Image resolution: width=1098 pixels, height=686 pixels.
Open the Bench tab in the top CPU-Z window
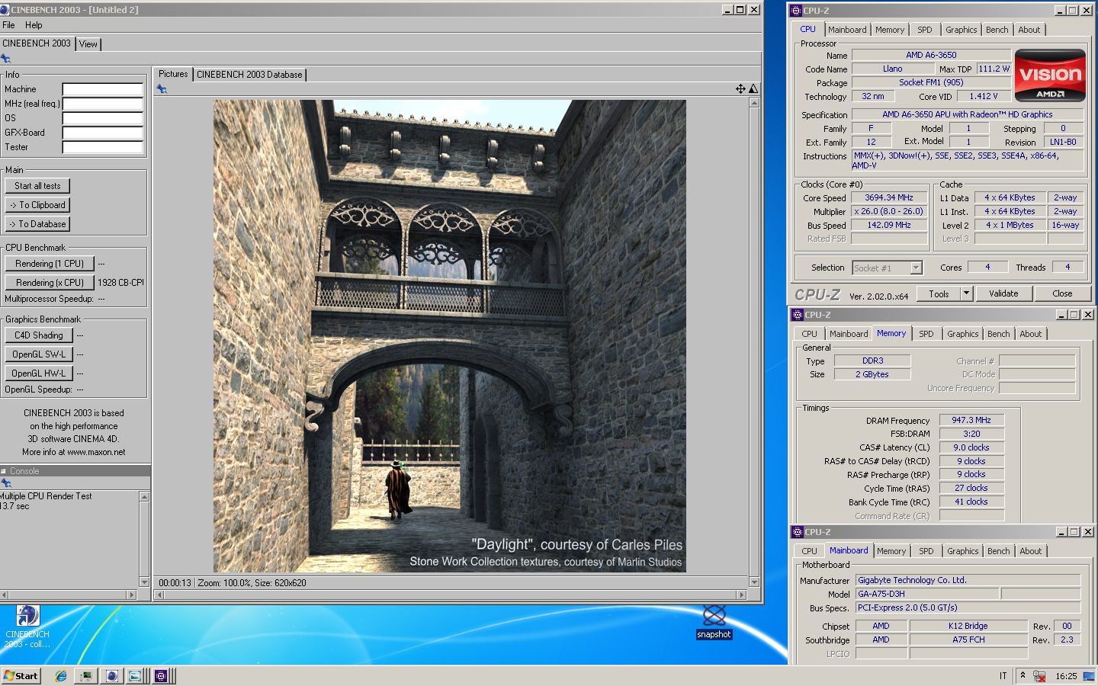997,30
